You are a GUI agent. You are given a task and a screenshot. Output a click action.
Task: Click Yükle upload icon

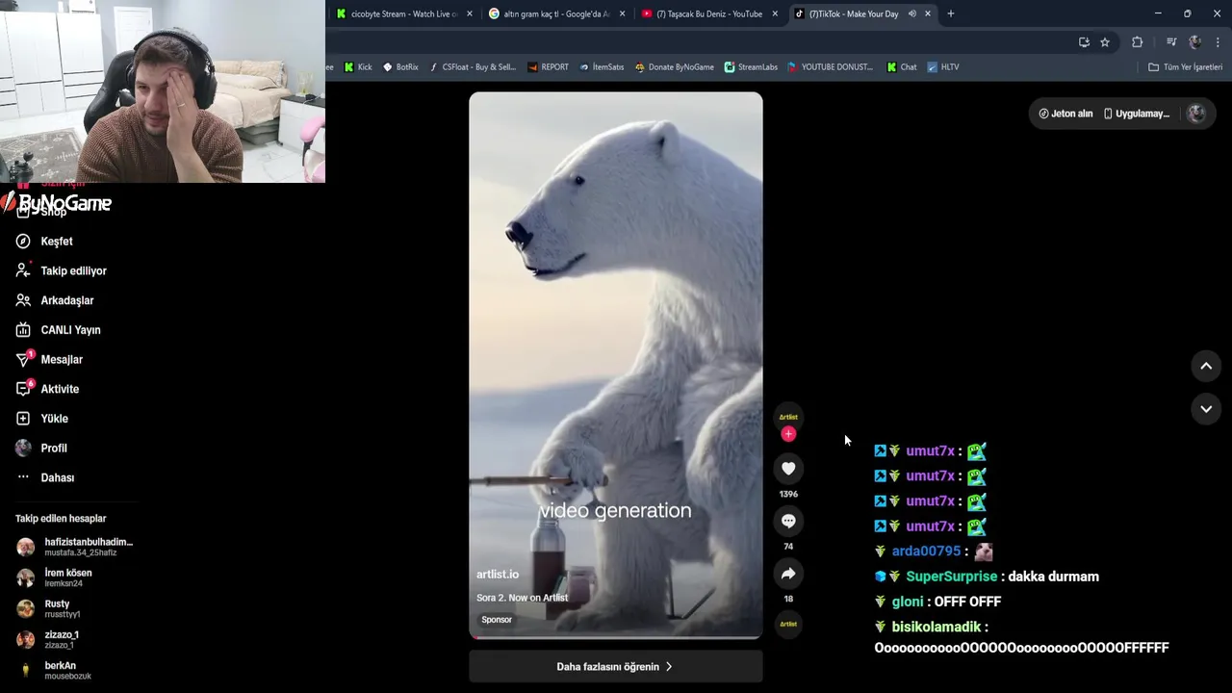pyautogui.click(x=23, y=419)
